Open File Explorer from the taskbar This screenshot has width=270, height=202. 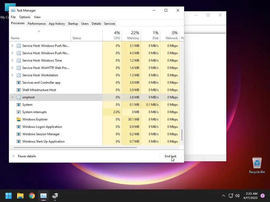pos(20,196)
